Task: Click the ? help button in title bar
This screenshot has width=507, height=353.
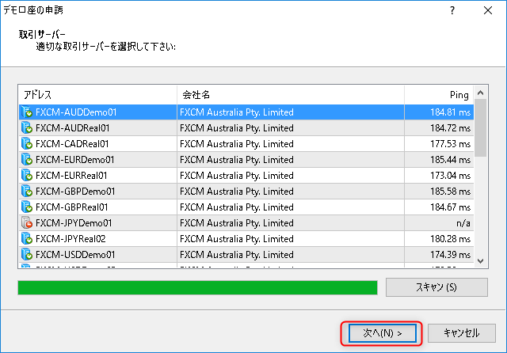Action: (x=452, y=10)
